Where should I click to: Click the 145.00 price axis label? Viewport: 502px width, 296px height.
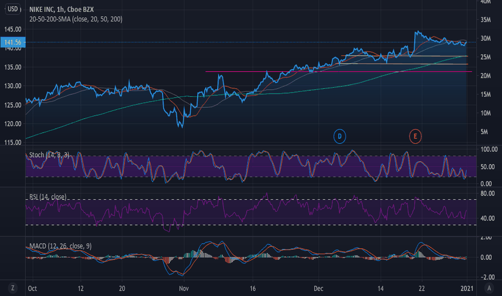coord(13,30)
